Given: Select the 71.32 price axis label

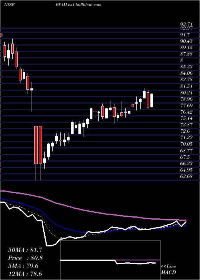Looking at the screenshot, I should click(x=186, y=138).
